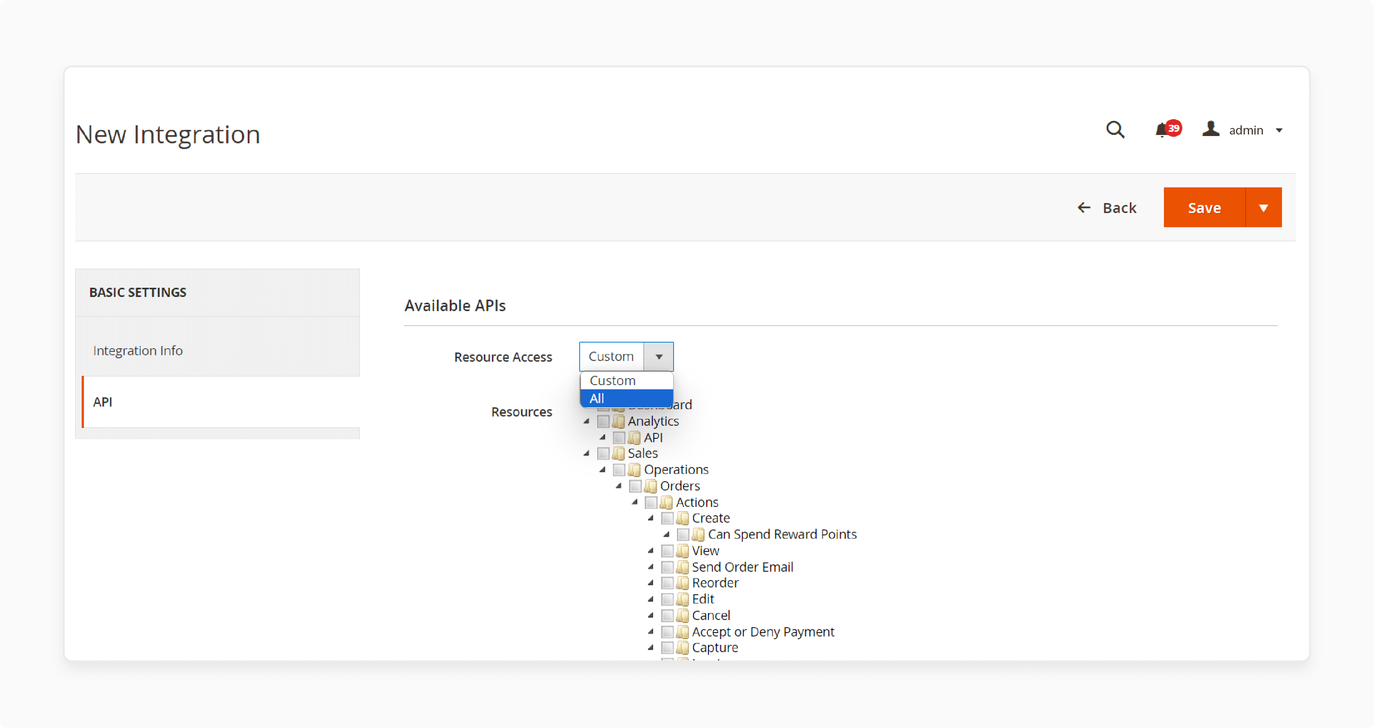
Task: Collapse the Orders tree node arrow
Action: (619, 486)
